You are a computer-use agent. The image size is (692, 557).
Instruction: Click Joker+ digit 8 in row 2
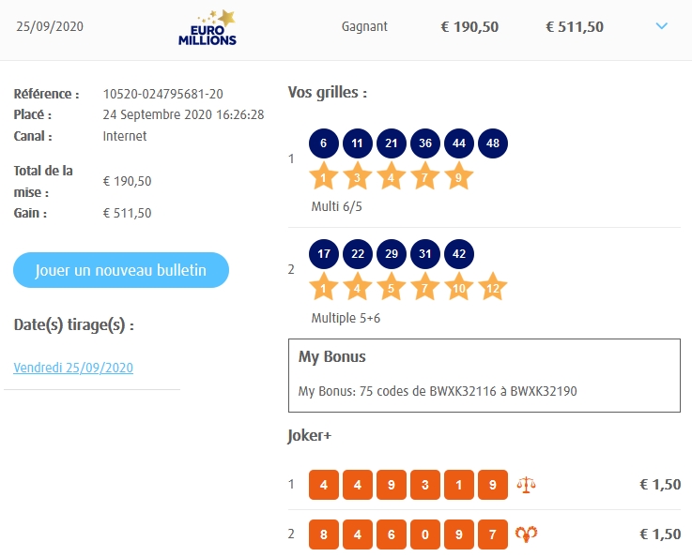324,534
